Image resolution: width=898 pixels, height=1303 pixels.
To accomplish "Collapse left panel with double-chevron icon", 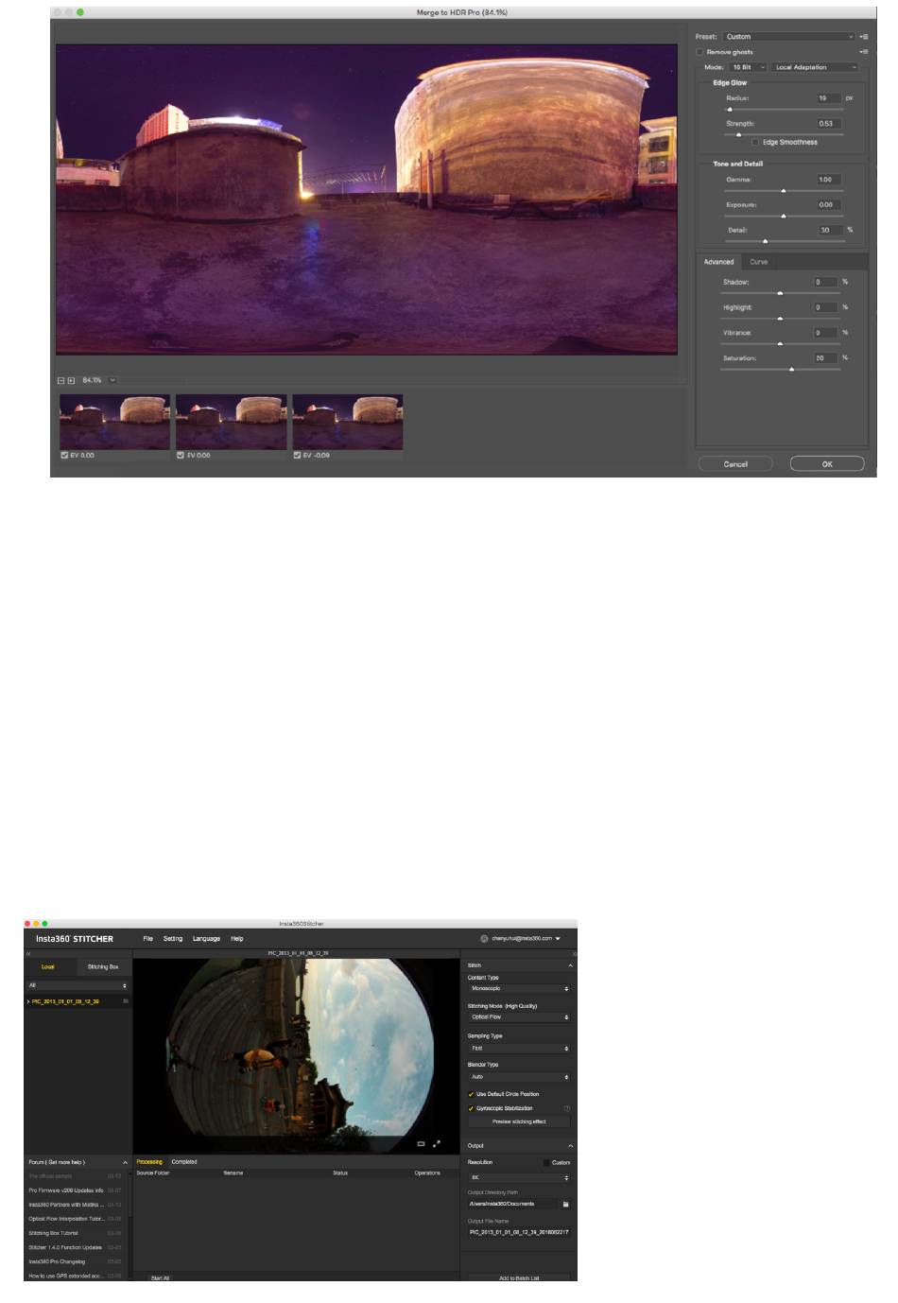I will pos(28,953).
